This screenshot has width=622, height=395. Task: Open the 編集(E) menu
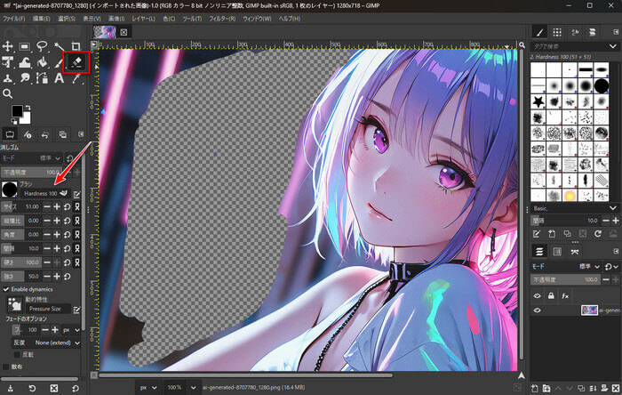[x=41, y=19]
